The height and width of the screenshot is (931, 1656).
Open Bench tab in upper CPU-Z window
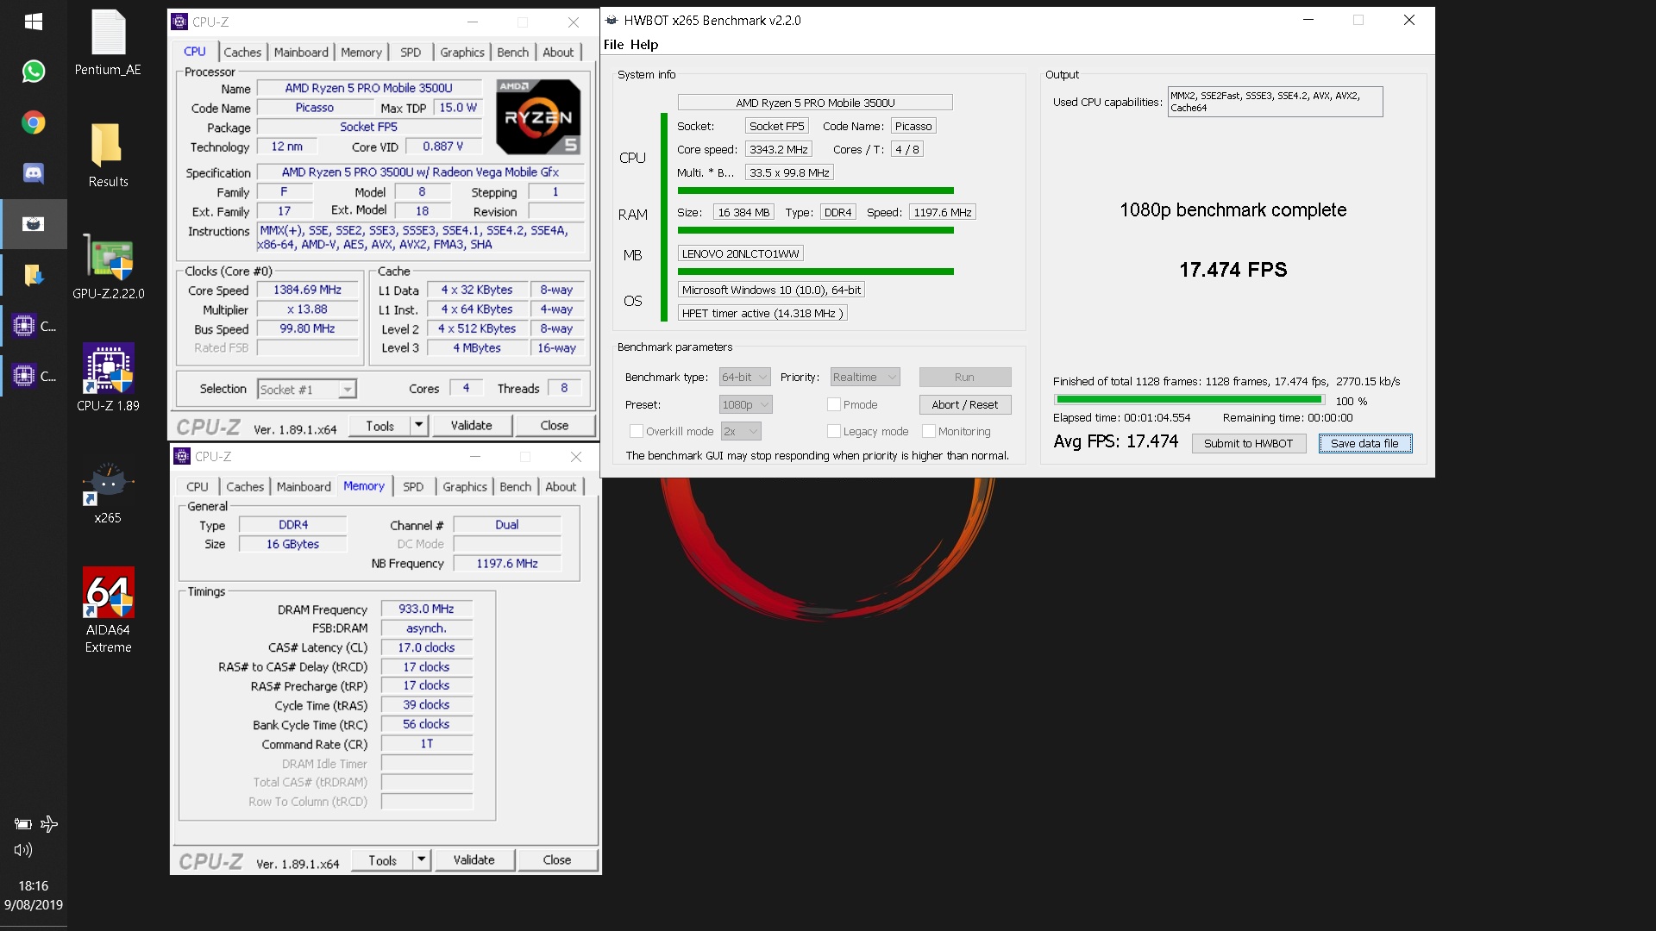tap(512, 53)
